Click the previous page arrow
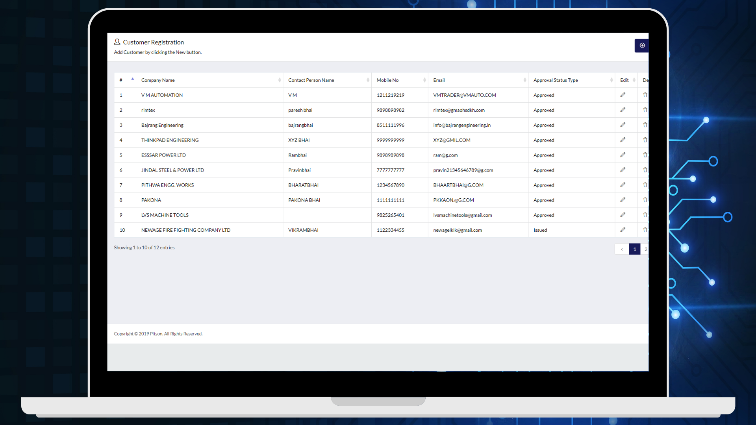Screen dimensions: 756x425 [x=622, y=249]
